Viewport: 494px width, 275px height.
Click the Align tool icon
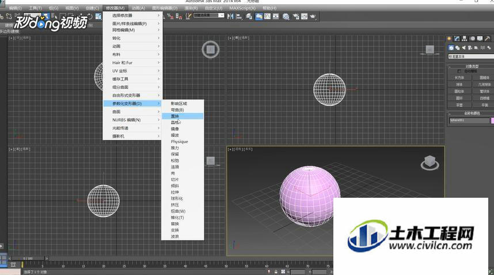pos(239,16)
